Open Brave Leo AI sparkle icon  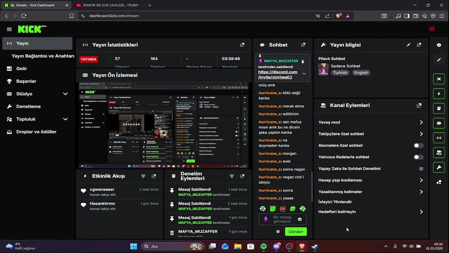424,16
